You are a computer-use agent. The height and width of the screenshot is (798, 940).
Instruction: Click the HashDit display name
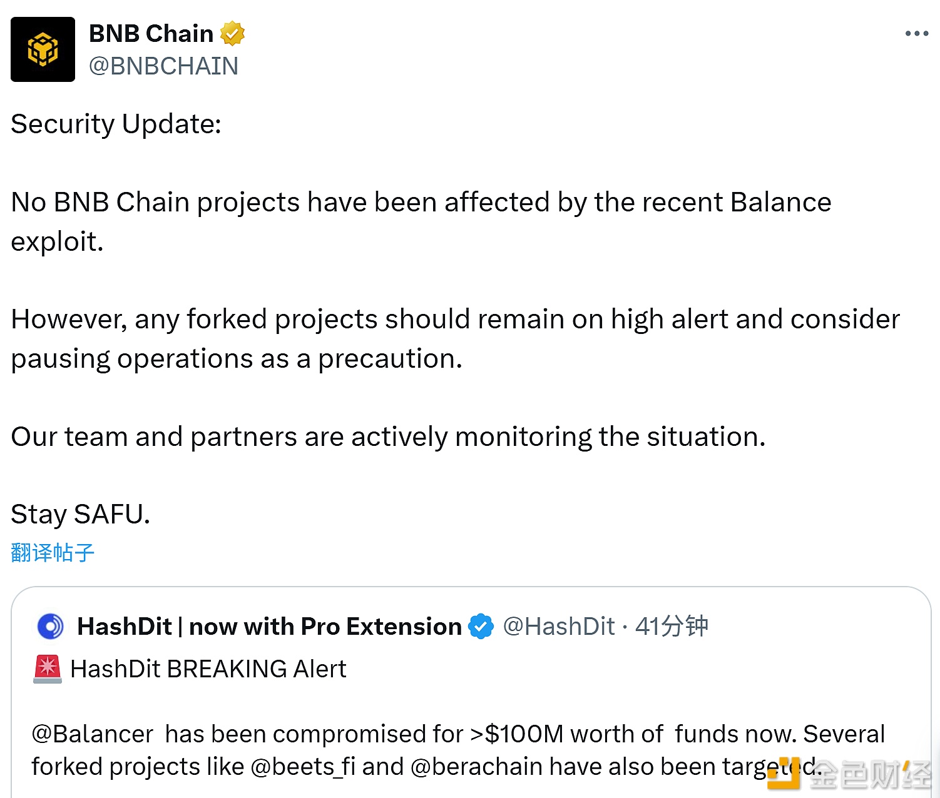coord(268,626)
